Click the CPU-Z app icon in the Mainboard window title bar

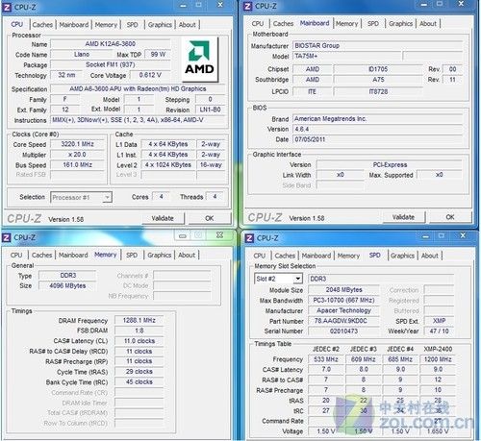click(x=247, y=6)
